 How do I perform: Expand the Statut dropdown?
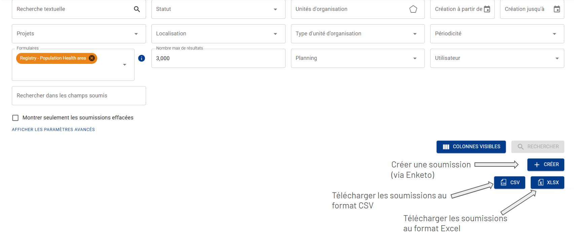click(218, 9)
